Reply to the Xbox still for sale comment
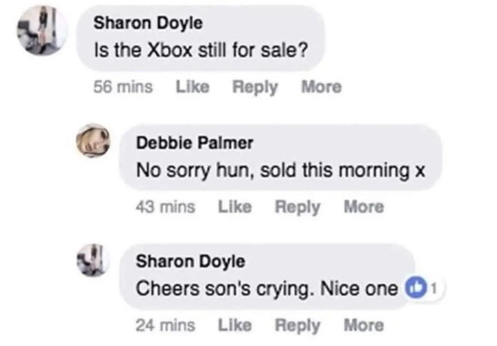Screen dimensions: 497x346 255,87
